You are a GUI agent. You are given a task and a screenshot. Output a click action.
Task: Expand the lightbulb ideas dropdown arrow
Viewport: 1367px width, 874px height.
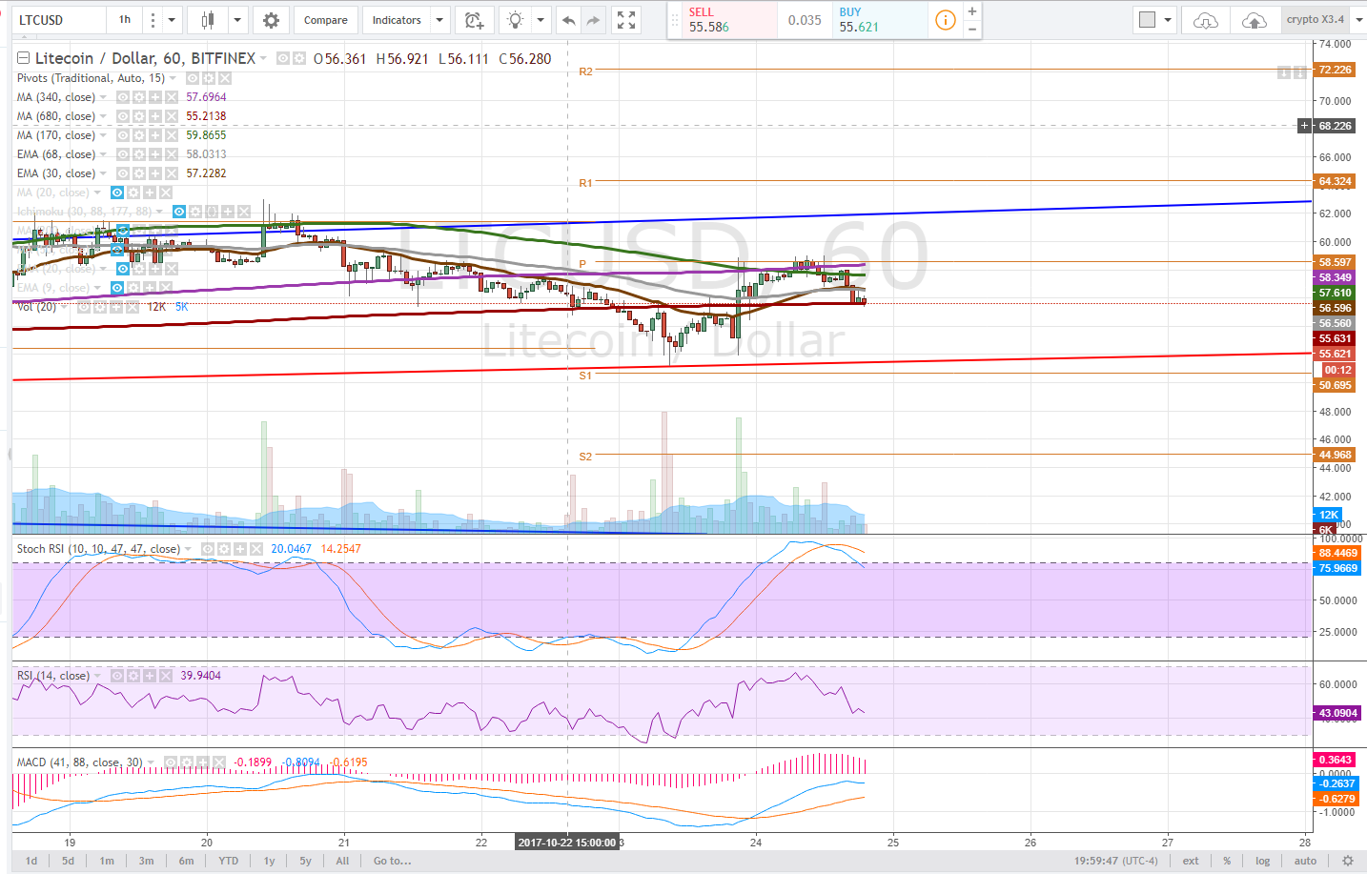click(x=541, y=20)
